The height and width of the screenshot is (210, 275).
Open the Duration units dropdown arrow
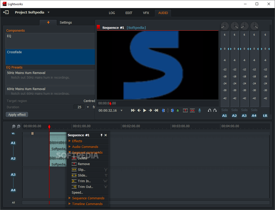click(x=88, y=107)
